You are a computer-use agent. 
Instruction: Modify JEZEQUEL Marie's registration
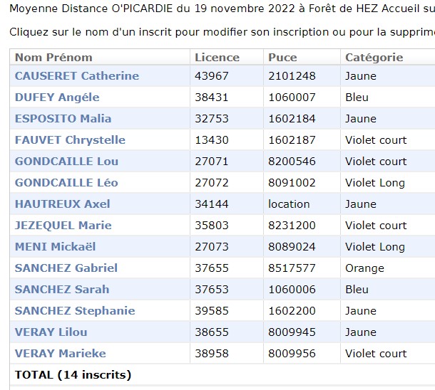63,226
